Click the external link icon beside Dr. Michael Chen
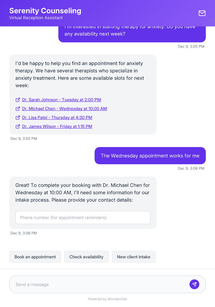 pos(18,109)
